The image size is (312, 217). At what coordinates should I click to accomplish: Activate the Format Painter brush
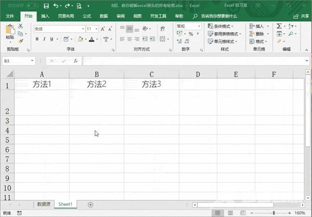click(20, 41)
